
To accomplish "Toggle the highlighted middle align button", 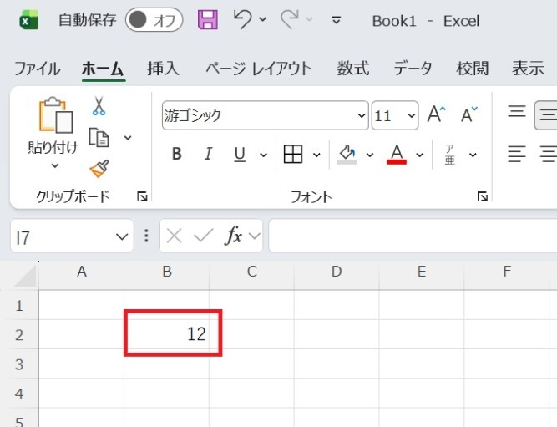I will point(546,115).
